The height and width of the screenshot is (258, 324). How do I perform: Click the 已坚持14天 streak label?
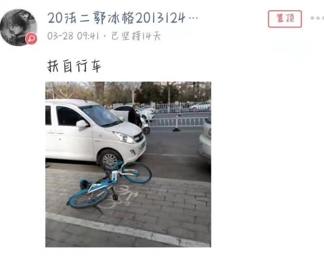[136, 36]
